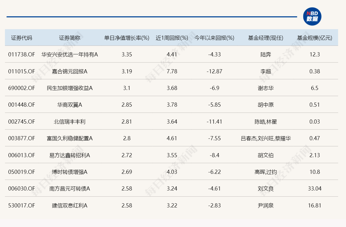The width and height of the screenshot is (346, 227).
Task: Click fund manager 陆奔
Action: pos(266,54)
